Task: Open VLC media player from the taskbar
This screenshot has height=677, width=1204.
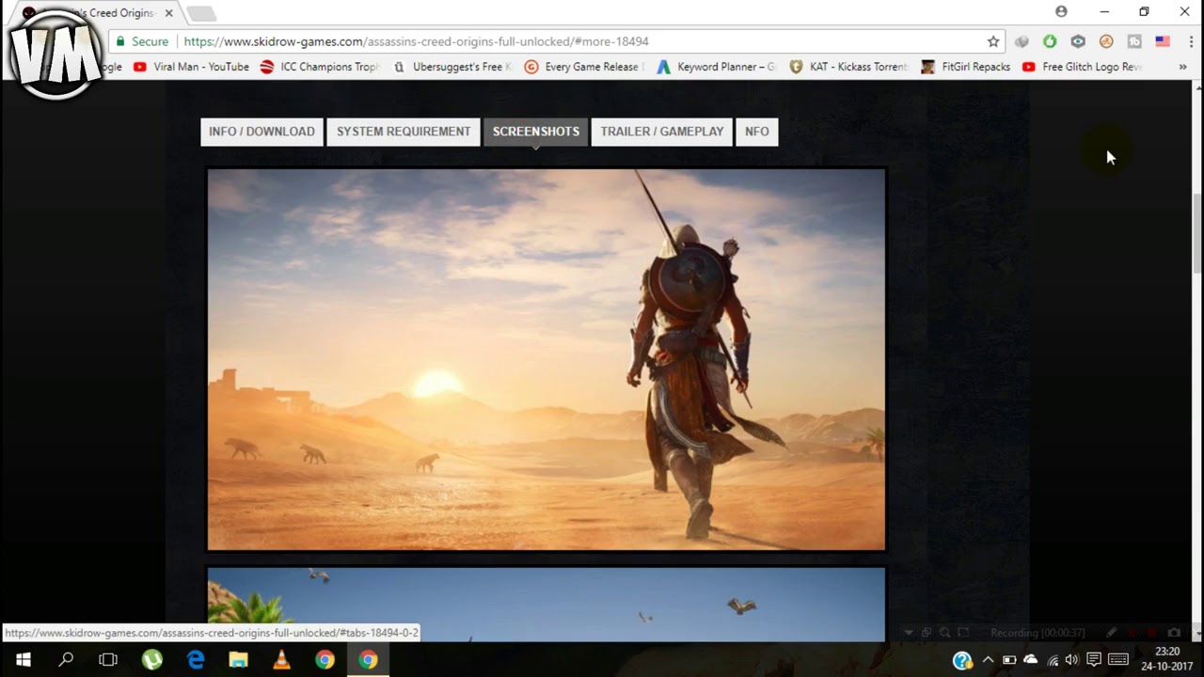Action: click(x=281, y=660)
